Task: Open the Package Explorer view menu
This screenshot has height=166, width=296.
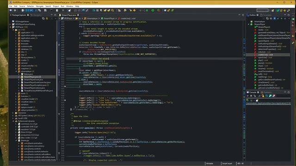Action: pyautogui.click(x=55, y=18)
